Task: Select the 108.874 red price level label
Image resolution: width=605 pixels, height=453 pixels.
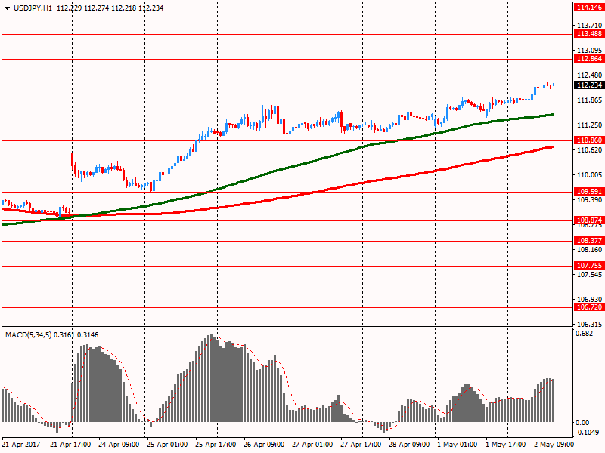Action: [589, 220]
